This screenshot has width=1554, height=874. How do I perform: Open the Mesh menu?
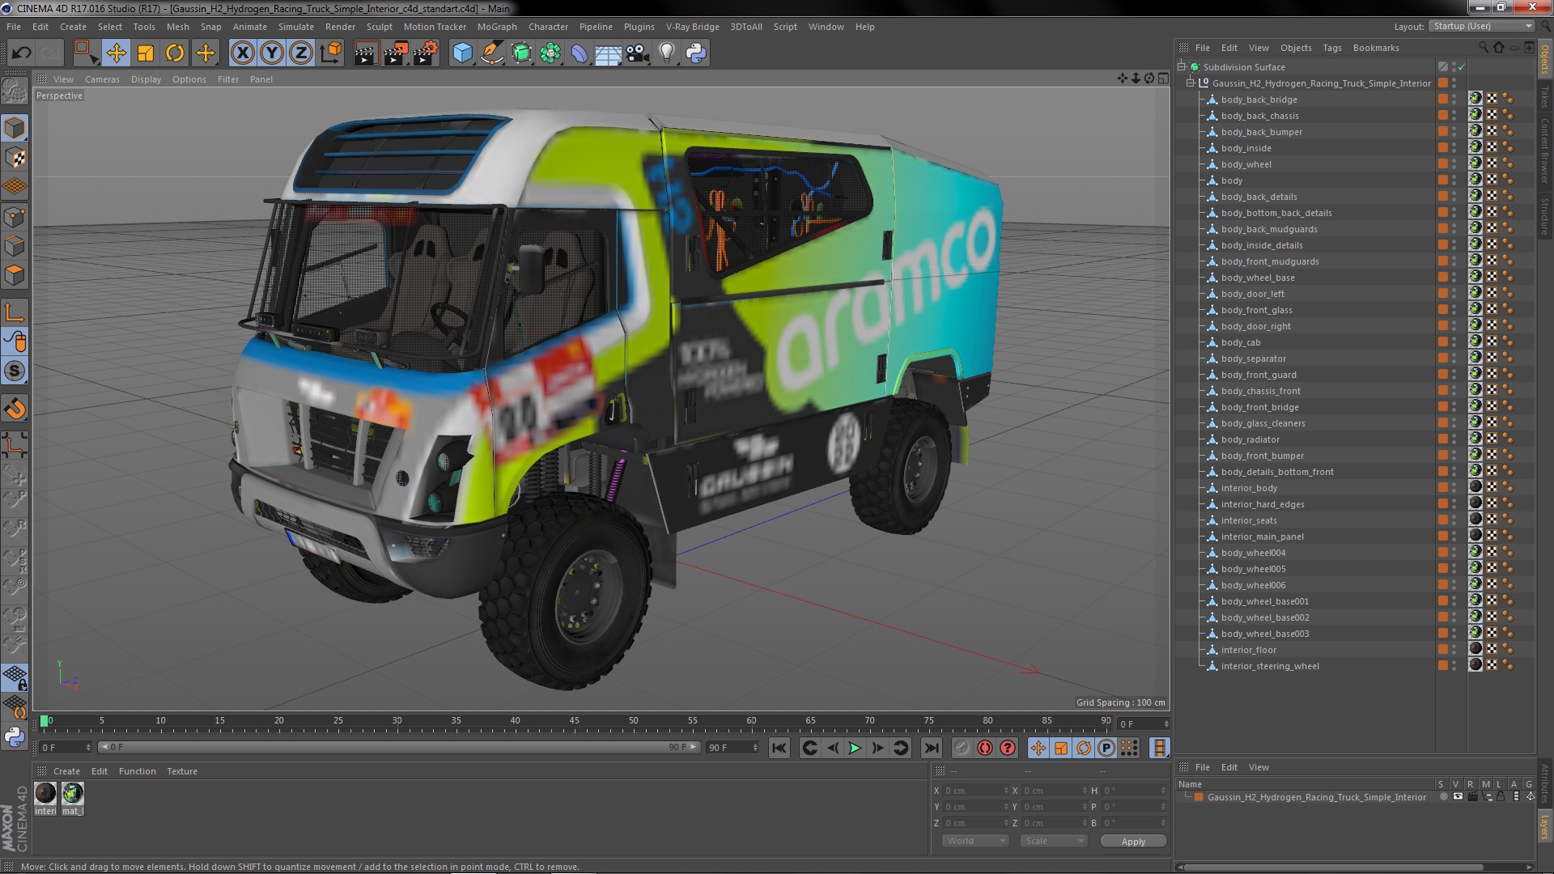point(177,27)
